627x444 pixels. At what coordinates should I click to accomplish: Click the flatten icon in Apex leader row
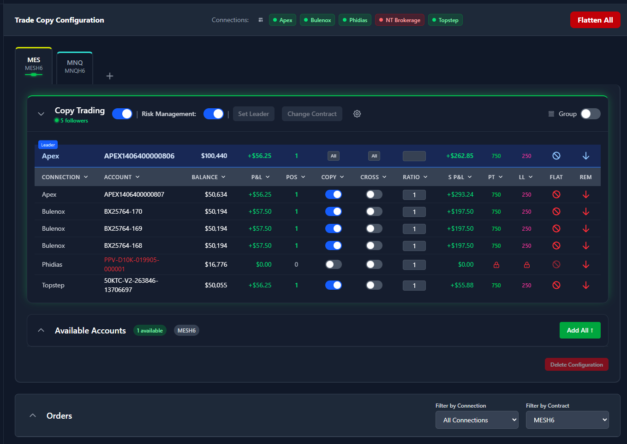point(556,156)
